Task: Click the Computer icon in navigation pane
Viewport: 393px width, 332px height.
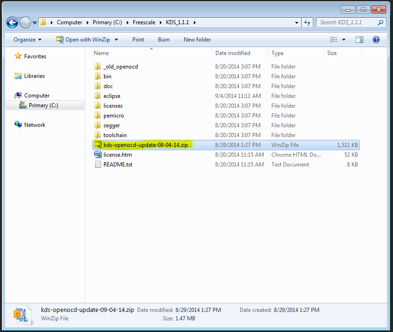Action: click(18, 95)
